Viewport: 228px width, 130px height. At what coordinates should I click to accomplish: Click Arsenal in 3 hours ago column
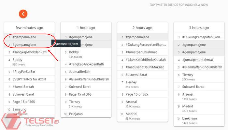click(188, 94)
